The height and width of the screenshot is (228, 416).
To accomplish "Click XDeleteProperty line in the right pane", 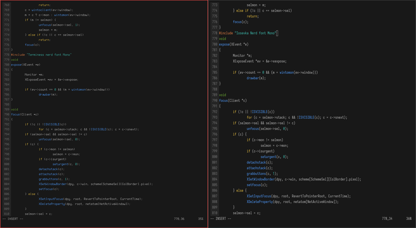I will point(292,202).
